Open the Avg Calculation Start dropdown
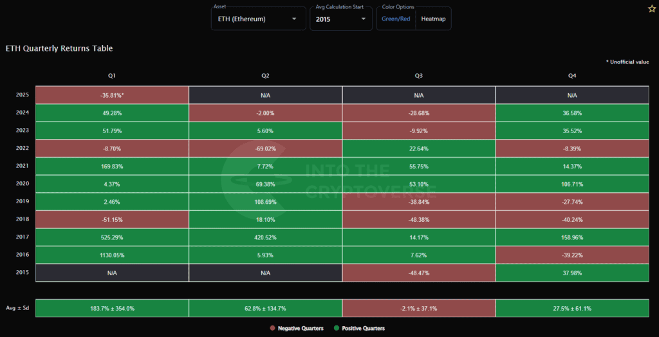 (x=341, y=19)
